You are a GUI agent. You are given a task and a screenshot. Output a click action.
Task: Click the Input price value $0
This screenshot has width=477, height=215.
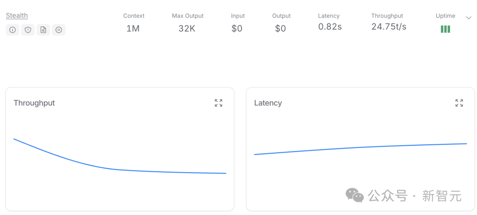(x=237, y=29)
